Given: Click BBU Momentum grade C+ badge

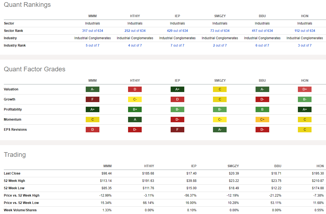Looking at the screenshot, I should [x=262, y=120].
